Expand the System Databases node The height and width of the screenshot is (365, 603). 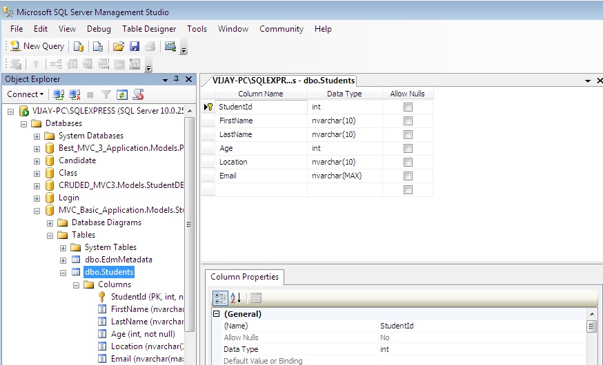(x=37, y=136)
